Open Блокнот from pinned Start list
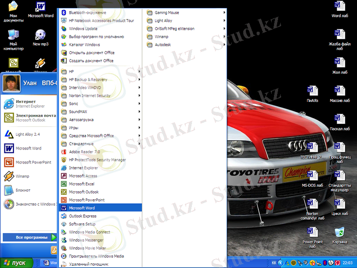The height and width of the screenshot is (268, 357). coord(23,190)
